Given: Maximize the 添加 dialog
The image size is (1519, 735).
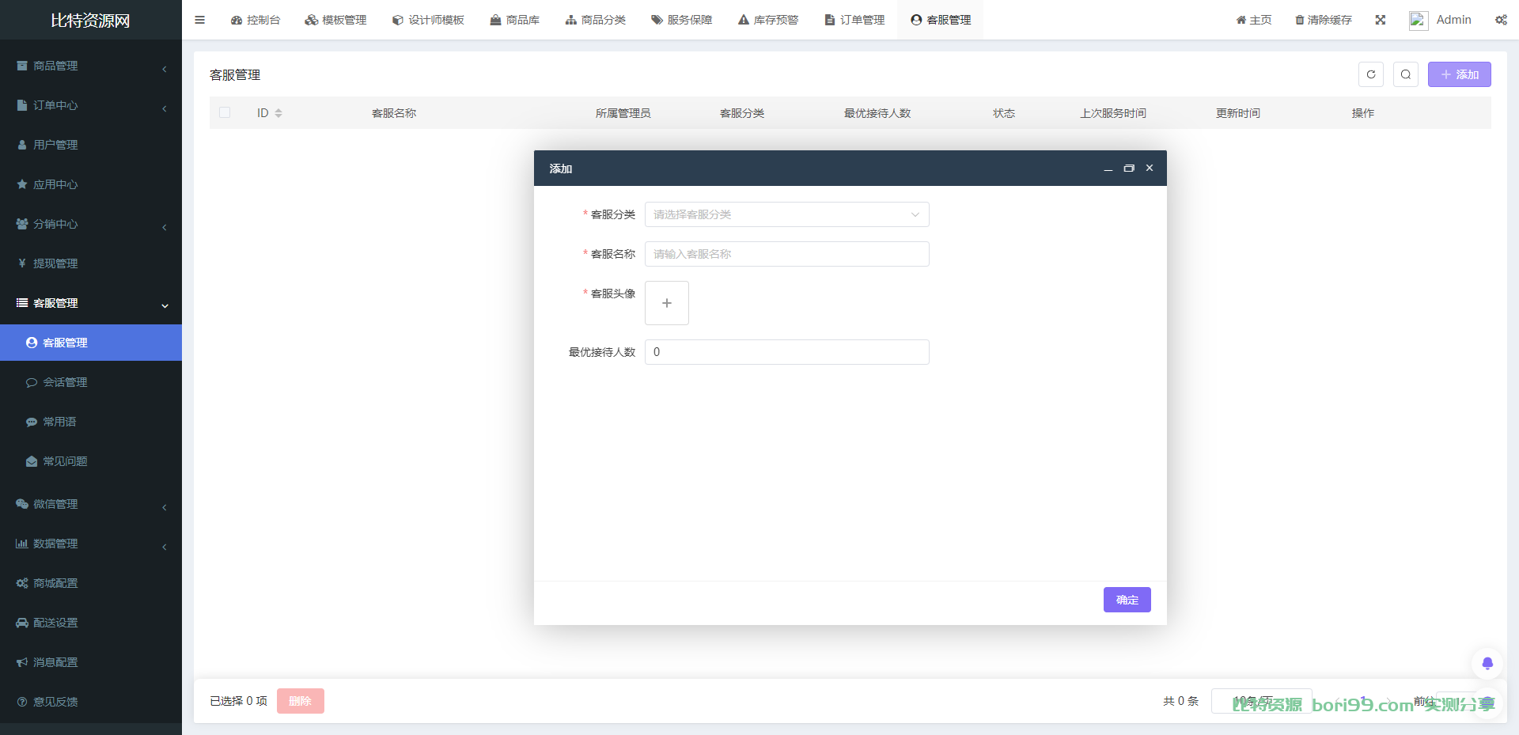Looking at the screenshot, I should pos(1129,169).
